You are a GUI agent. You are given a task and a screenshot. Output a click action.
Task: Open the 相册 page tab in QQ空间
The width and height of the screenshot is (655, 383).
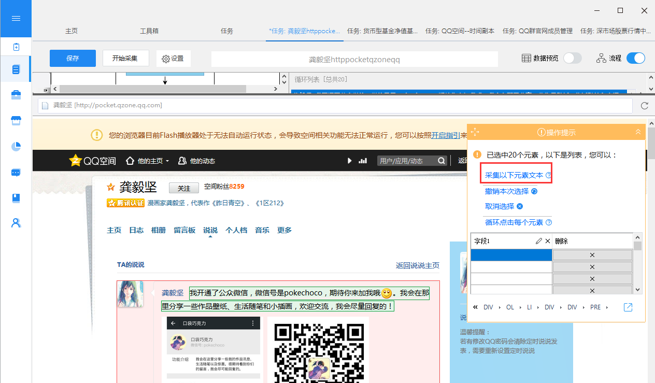pyautogui.click(x=159, y=230)
